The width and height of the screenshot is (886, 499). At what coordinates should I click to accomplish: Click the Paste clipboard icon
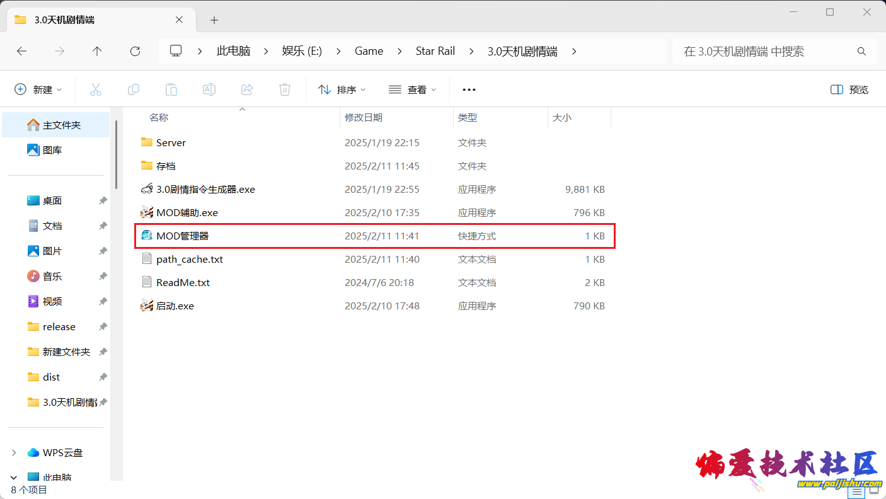click(171, 89)
